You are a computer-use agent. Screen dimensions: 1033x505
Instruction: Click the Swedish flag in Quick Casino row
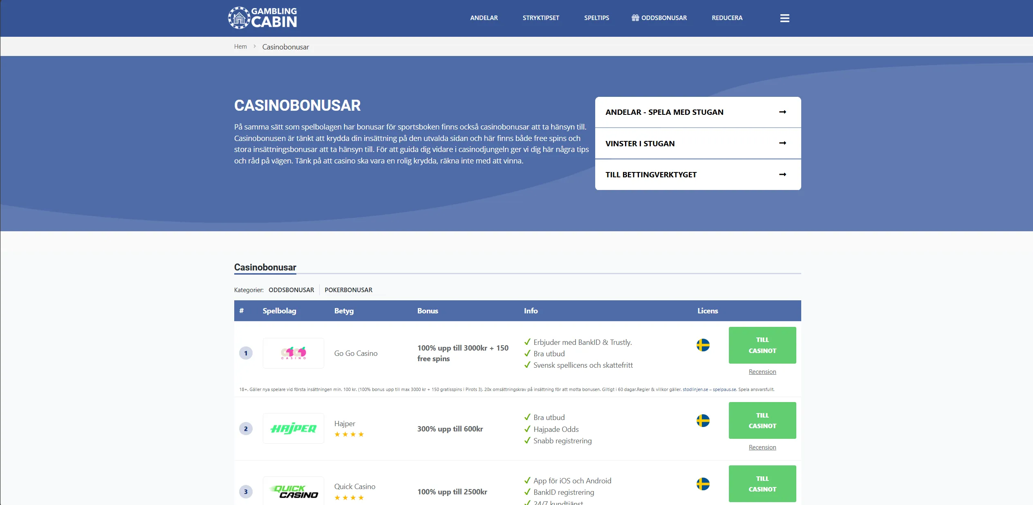click(703, 484)
